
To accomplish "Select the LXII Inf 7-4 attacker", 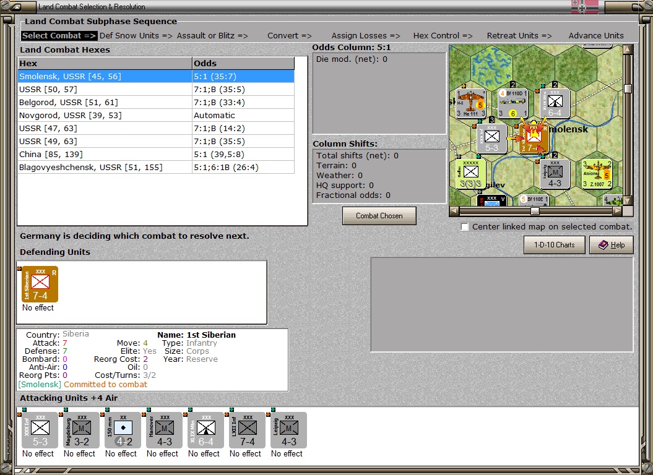I will pos(247,430).
